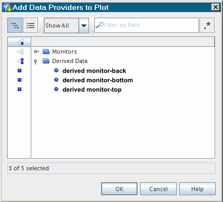The width and height of the screenshot is (223, 202).
Task: Toggle selection for the Monitors folder
Action: click(x=19, y=52)
